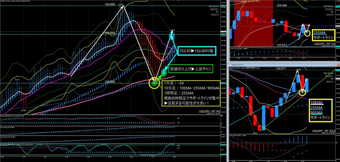Click the USDJPY_MT H1 symbol label
Viewport: 340px width, 162px height.
(x=324, y=44)
